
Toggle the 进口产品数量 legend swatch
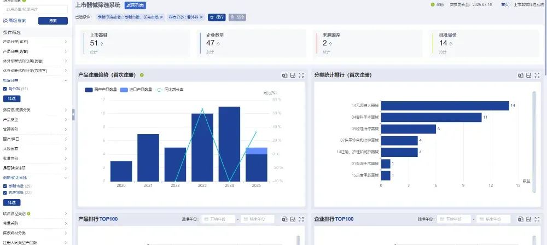(x=124, y=90)
